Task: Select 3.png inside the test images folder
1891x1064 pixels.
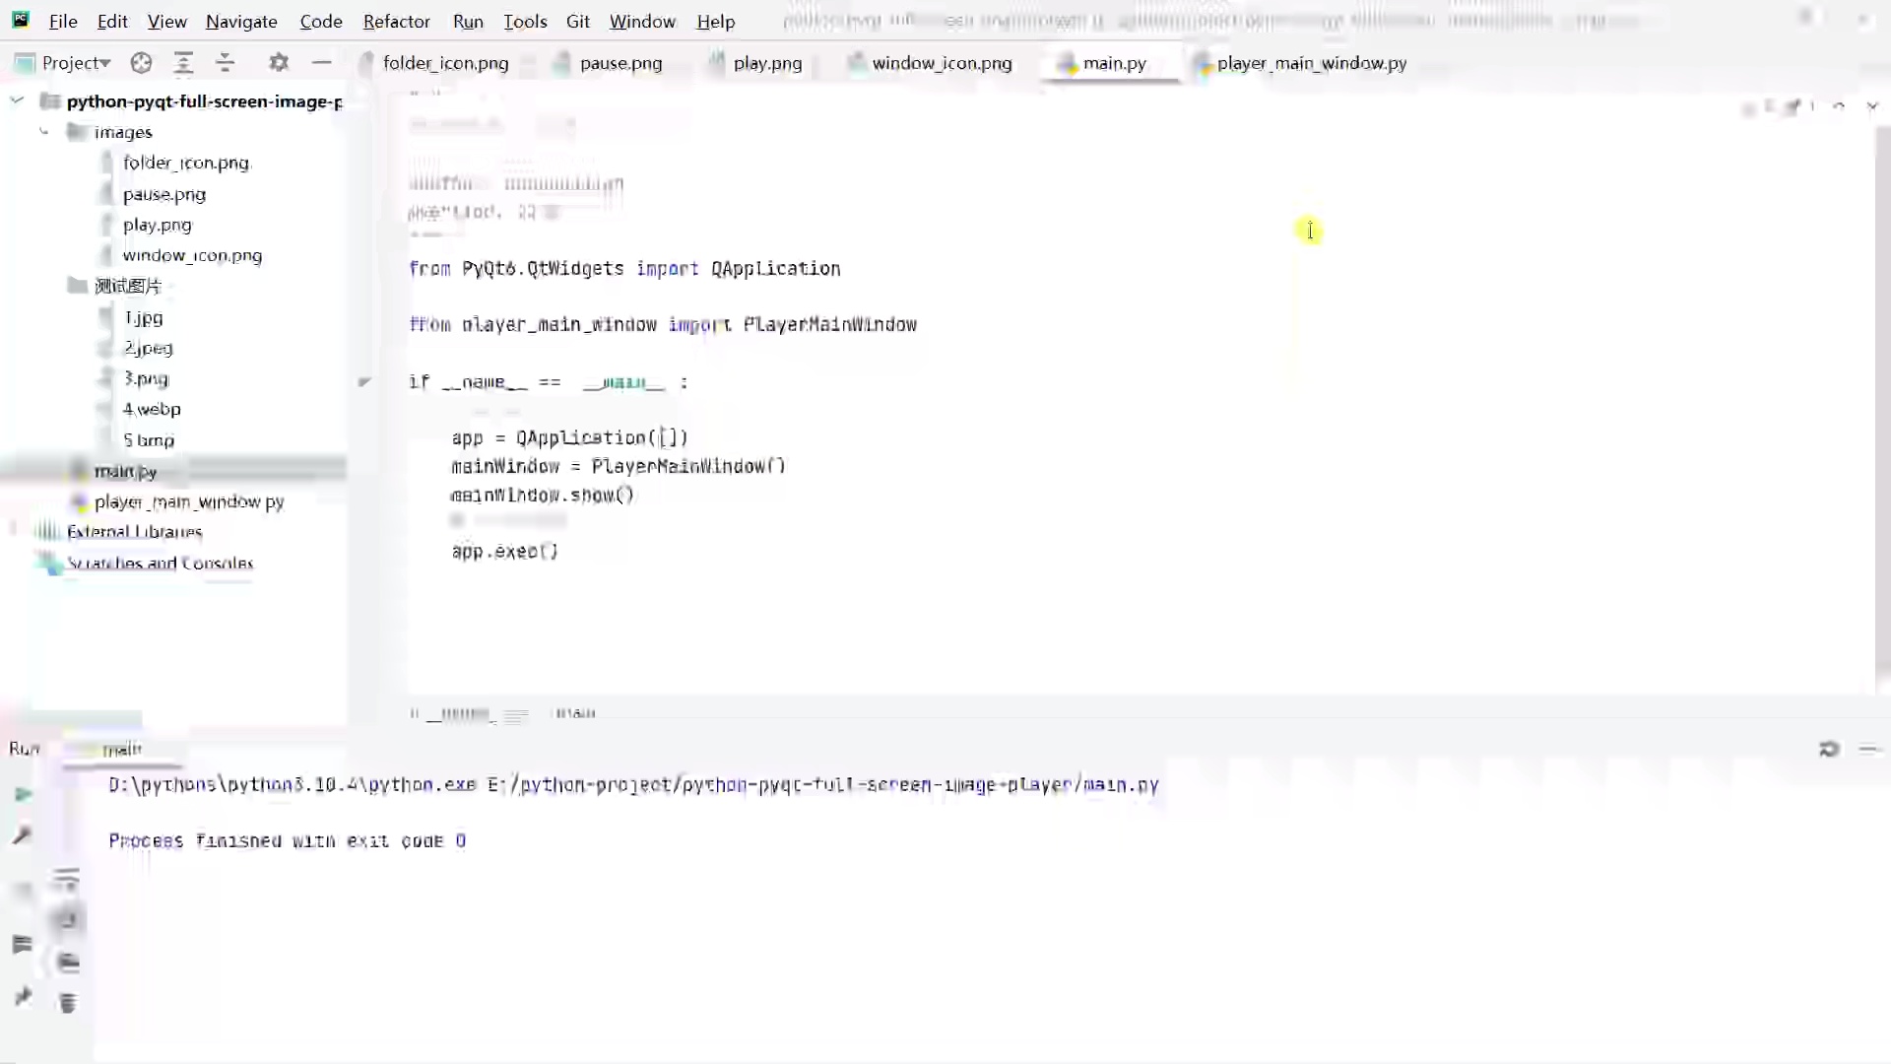Action: click(x=146, y=378)
